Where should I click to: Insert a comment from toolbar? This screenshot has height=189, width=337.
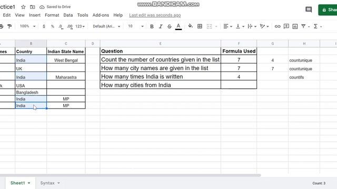pos(286,26)
